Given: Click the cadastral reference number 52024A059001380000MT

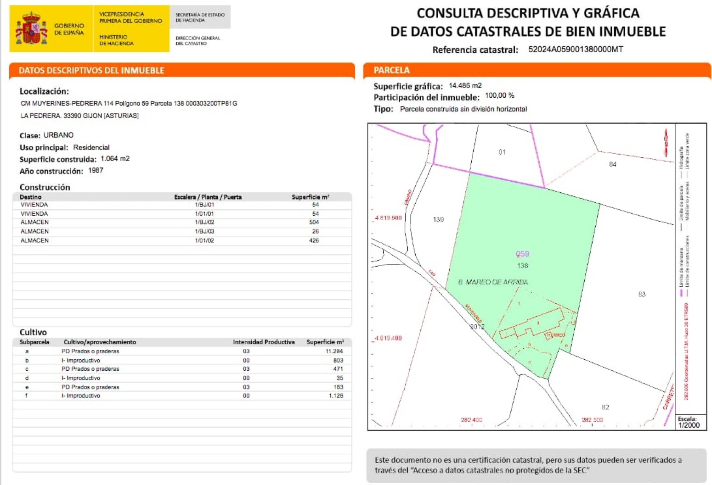Looking at the screenshot, I should [x=575, y=50].
